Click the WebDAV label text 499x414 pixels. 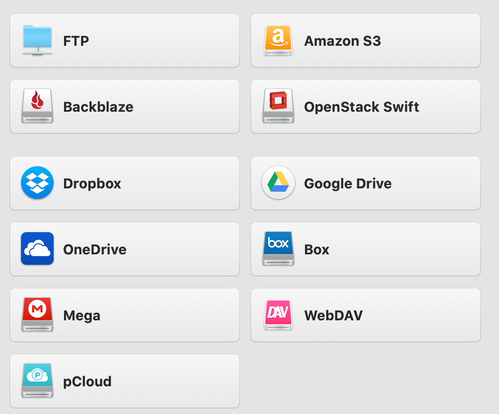click(334, 316)
